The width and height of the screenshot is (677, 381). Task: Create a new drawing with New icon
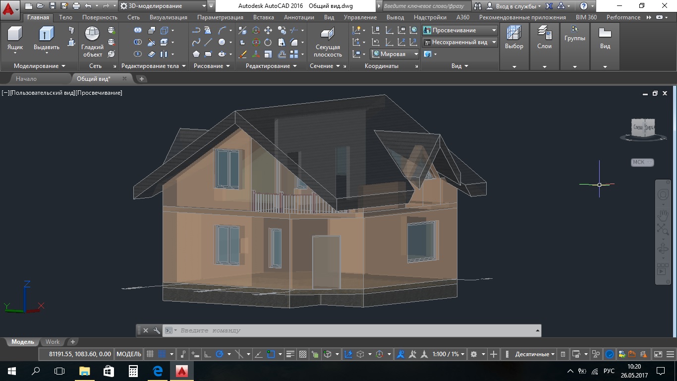point(28,6)
